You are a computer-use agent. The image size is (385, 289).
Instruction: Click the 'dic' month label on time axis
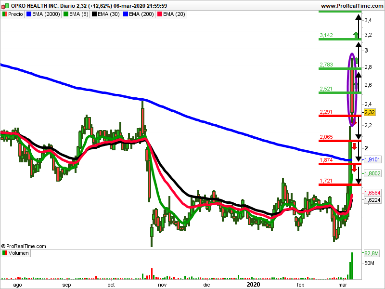coord(207,285)
